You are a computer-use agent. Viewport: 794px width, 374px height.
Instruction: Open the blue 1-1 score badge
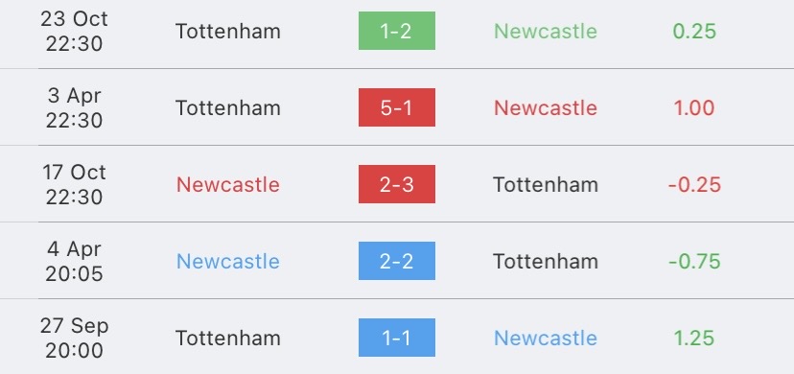[396, 338]
